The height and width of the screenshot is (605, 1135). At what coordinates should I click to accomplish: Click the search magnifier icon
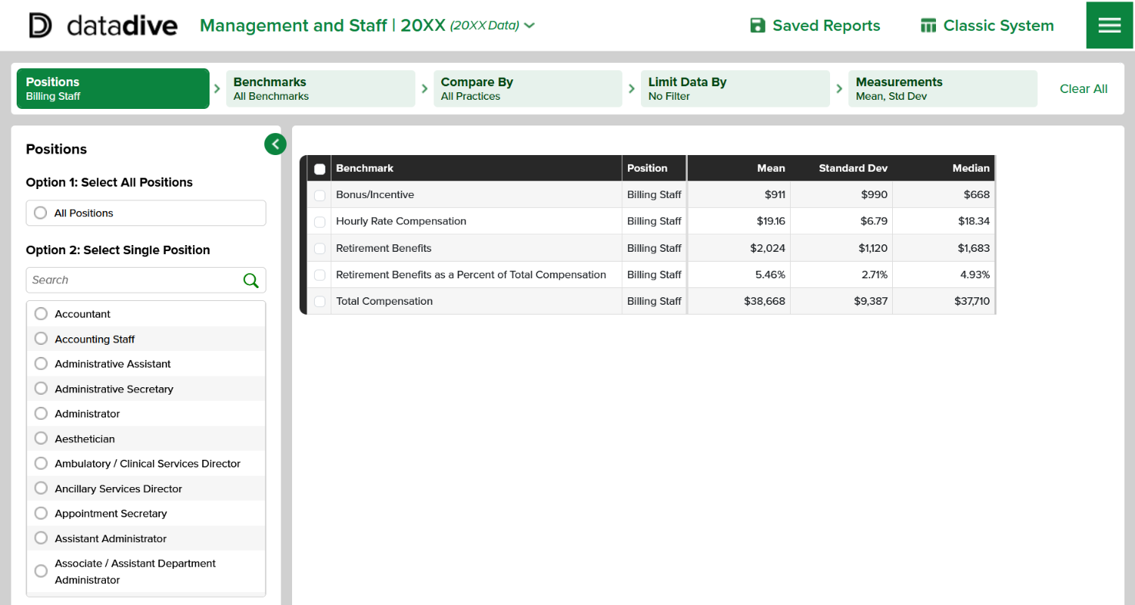coord(250,281)
